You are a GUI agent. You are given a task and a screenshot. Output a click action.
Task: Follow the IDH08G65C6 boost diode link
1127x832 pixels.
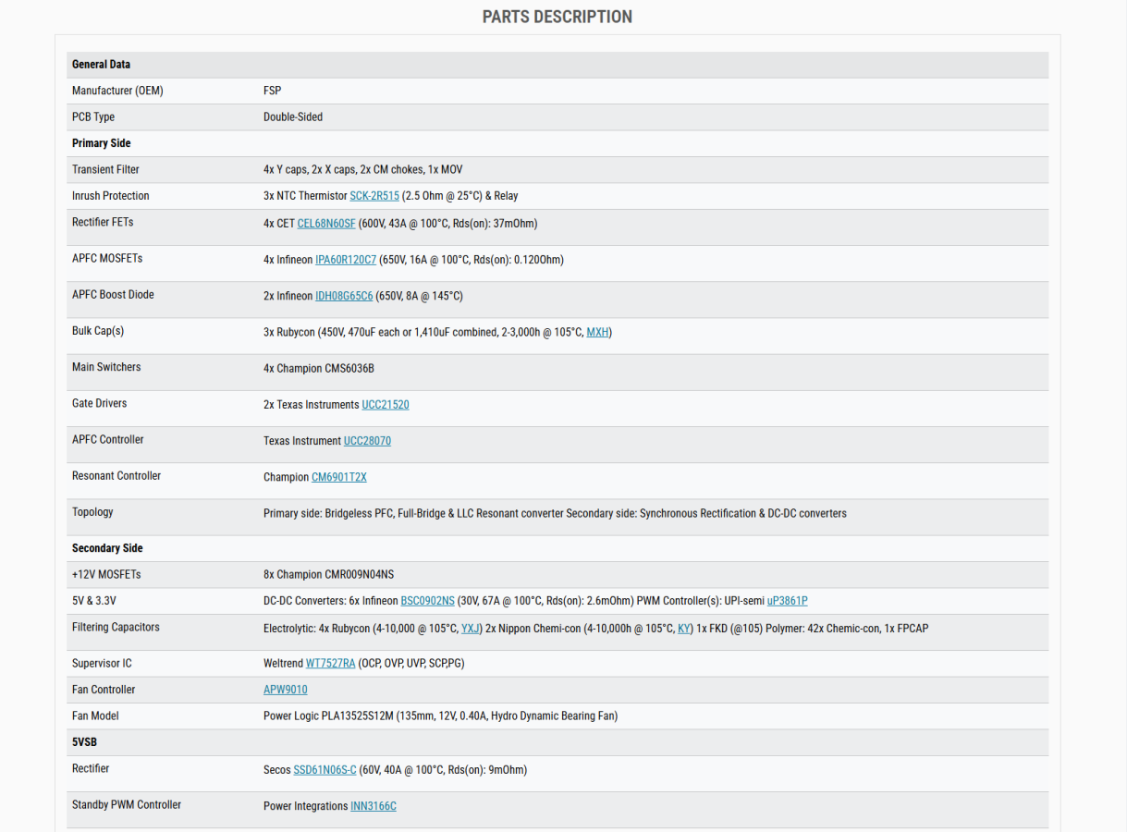click(x=344, y=296)
